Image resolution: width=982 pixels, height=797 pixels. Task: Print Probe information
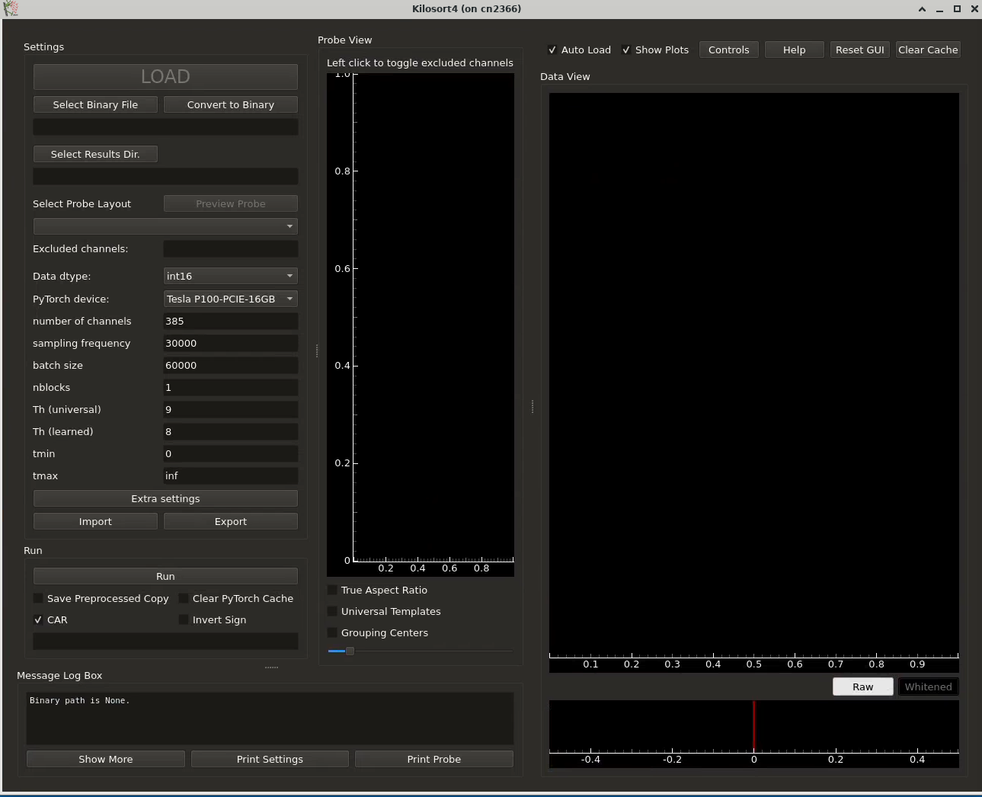click(433, 758)
